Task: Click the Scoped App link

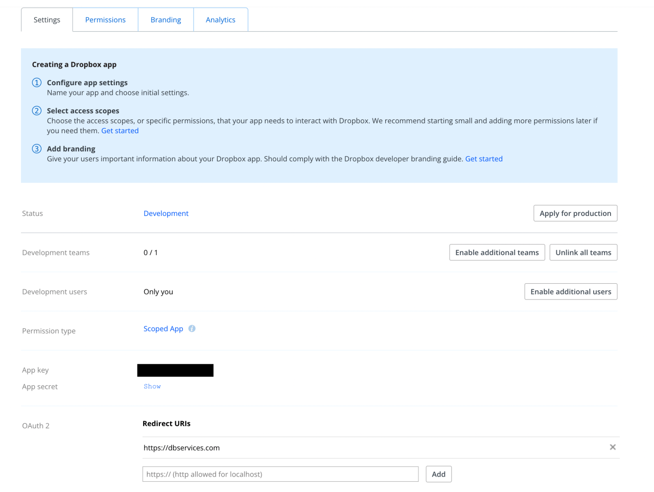Action: click(x=163, y=329)
